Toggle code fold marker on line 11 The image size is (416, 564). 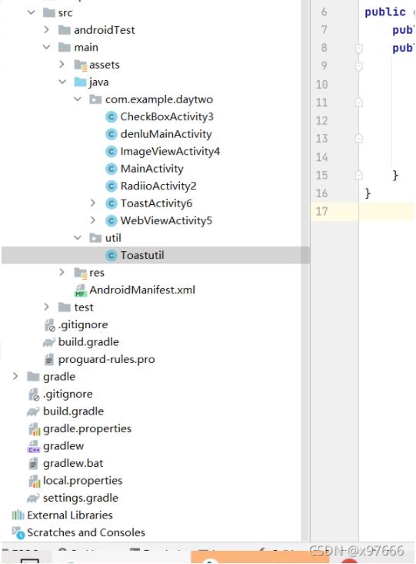358,102
